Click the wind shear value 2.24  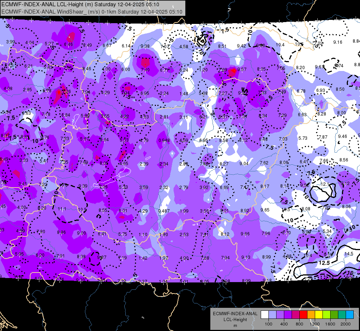pyautogui.click(x=164, y=93)
